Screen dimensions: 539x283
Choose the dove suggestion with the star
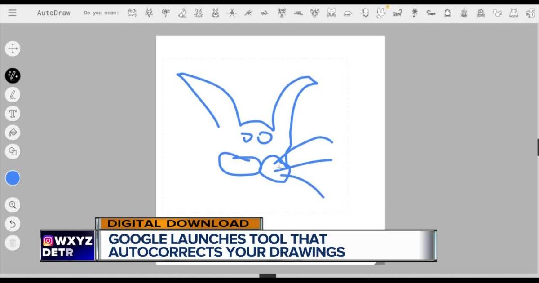pos(381,13)
